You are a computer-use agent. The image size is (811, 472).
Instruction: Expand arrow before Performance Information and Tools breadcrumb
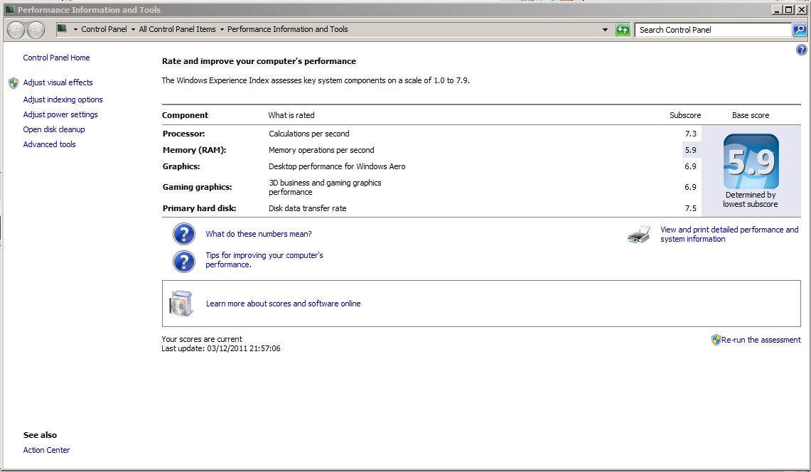pos(222,30)
